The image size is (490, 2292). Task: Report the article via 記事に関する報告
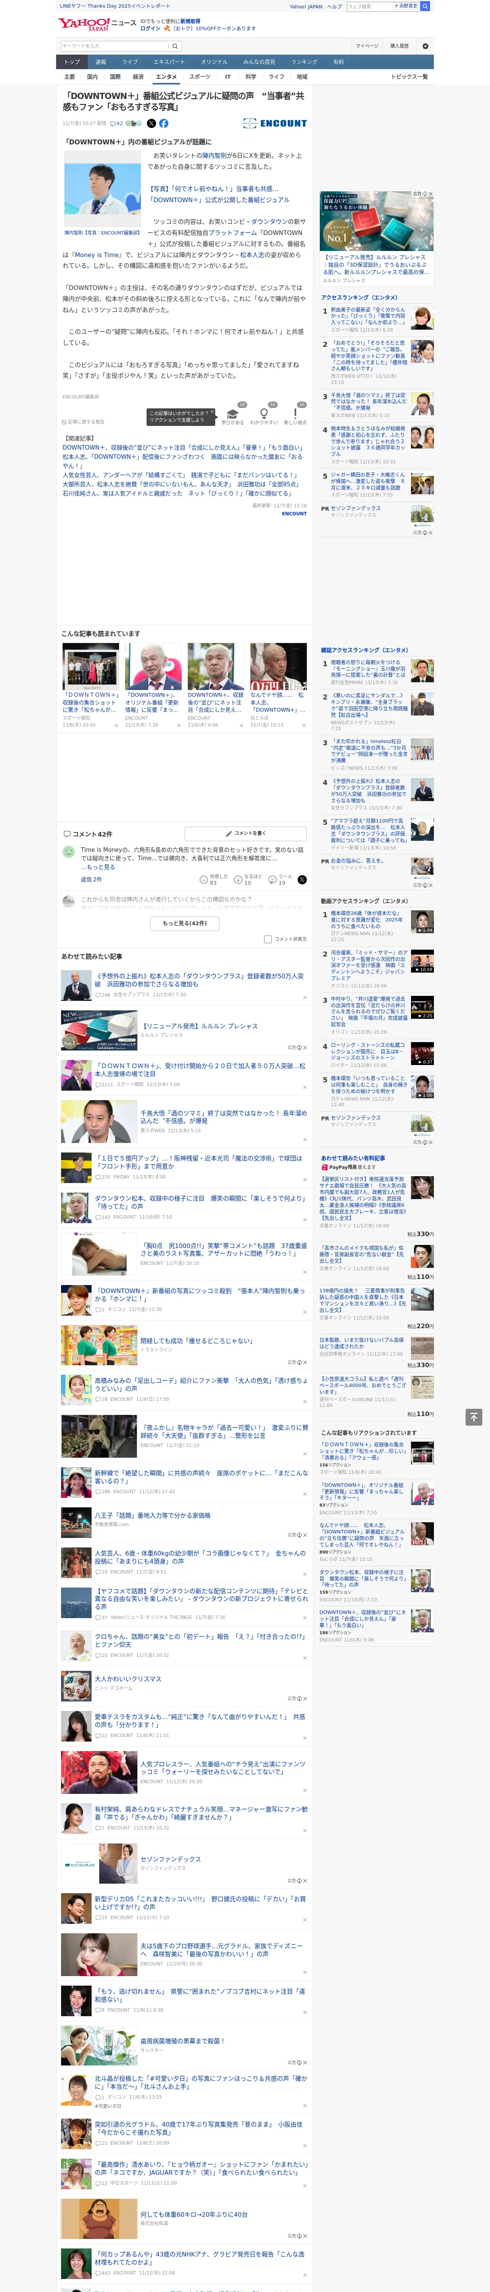tap(83, 422)
